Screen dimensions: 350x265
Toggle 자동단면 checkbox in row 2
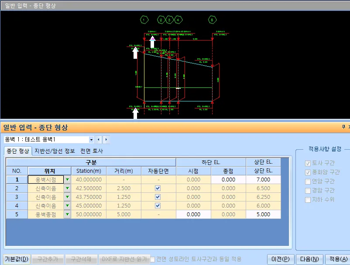pyautogui.click(x=158, y=188)
